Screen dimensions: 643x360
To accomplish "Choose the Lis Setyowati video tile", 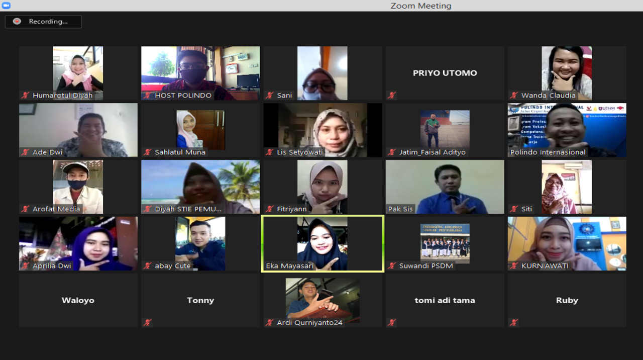I will point(323,129).
